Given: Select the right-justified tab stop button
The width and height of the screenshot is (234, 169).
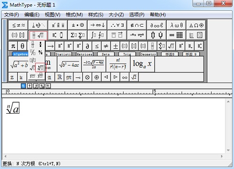Looking at the screenshot, I should pyautogui.click(x=36, y=86).
